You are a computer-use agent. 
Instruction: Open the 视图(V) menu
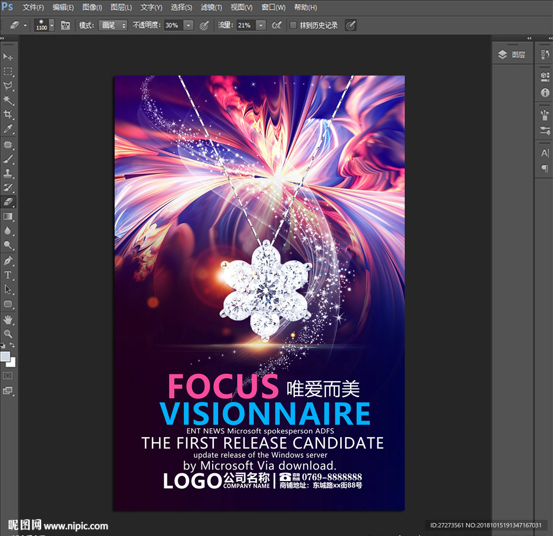pos(241,7)
